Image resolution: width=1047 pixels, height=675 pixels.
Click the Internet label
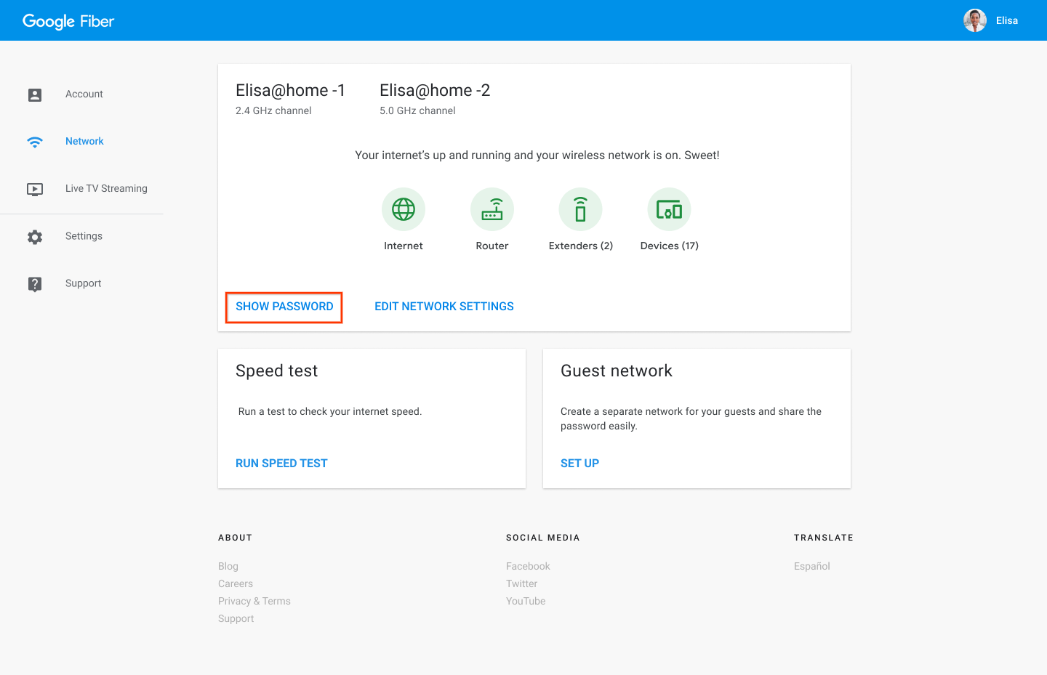pyautogui.click(x=404, y=246)
